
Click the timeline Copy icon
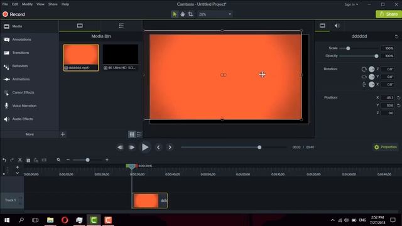[x=28, y=160]
